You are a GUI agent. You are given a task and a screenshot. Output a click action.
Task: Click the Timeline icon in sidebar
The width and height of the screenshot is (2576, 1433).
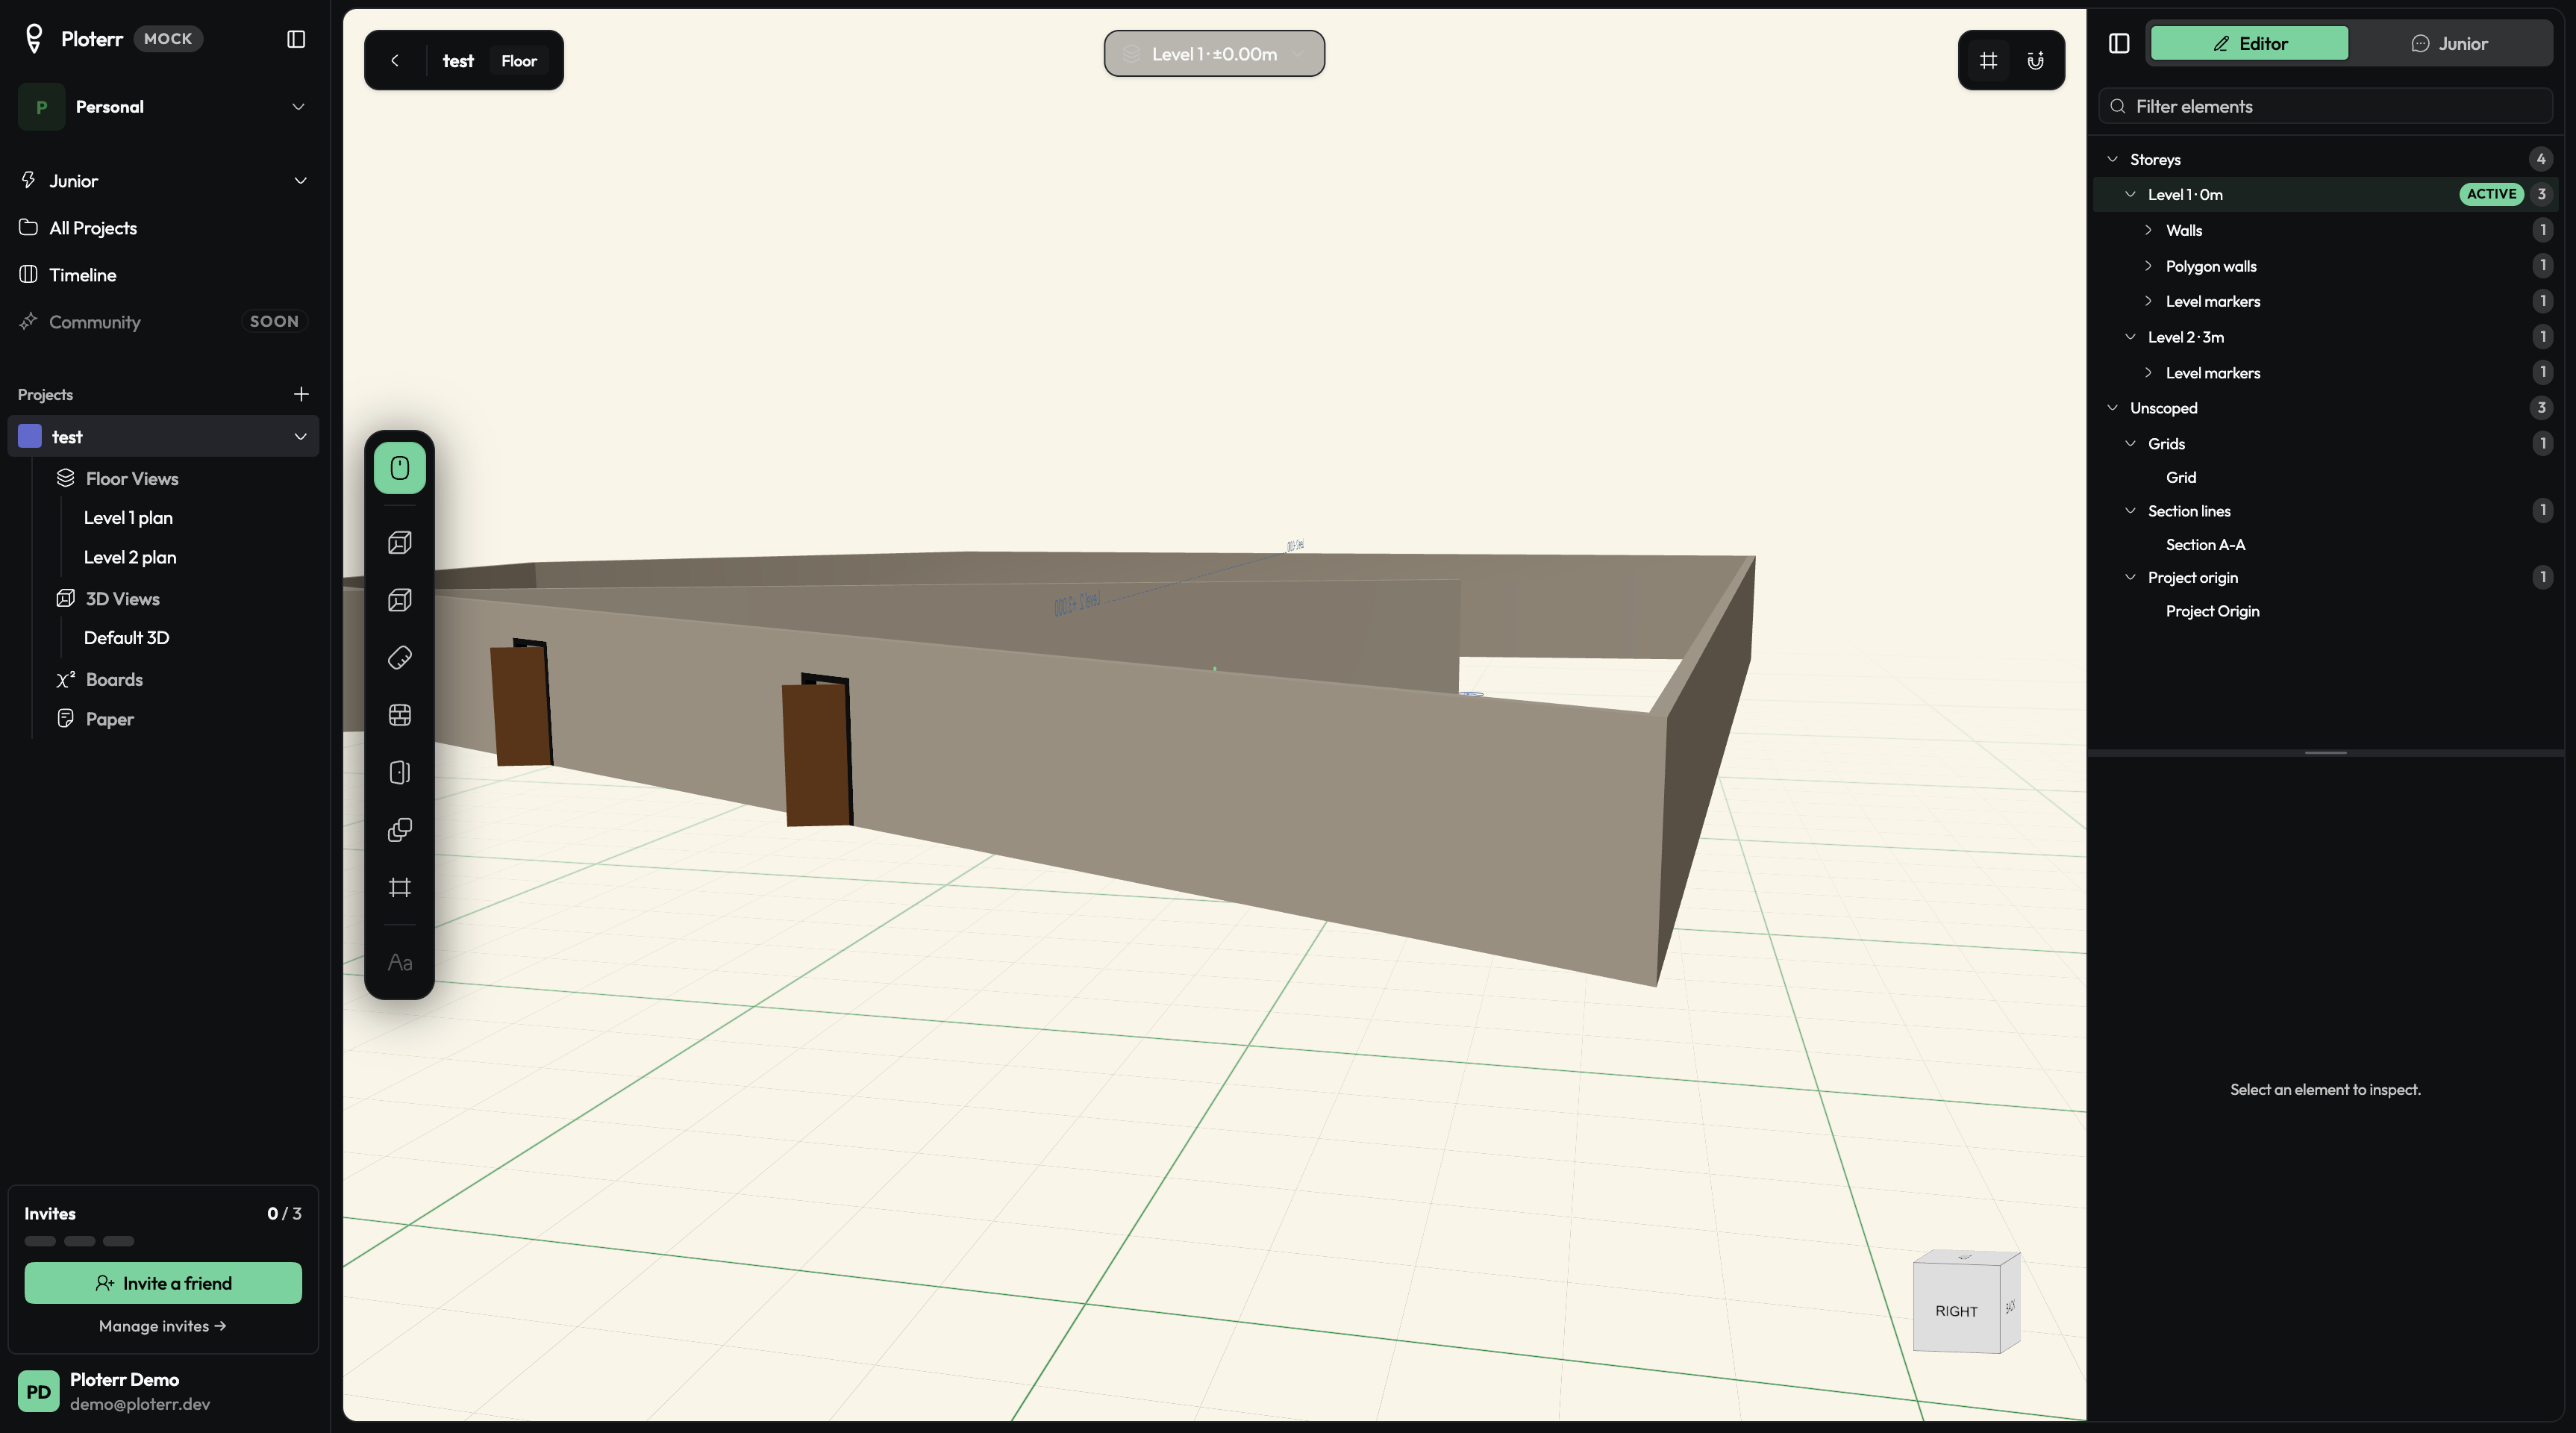pos(29,274)
